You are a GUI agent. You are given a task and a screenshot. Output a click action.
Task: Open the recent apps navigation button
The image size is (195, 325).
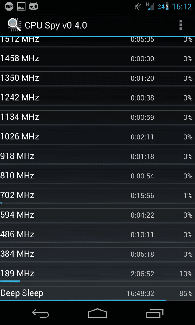[155, 313]
